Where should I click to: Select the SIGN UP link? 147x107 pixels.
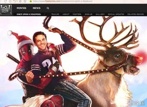click(89, 14)
